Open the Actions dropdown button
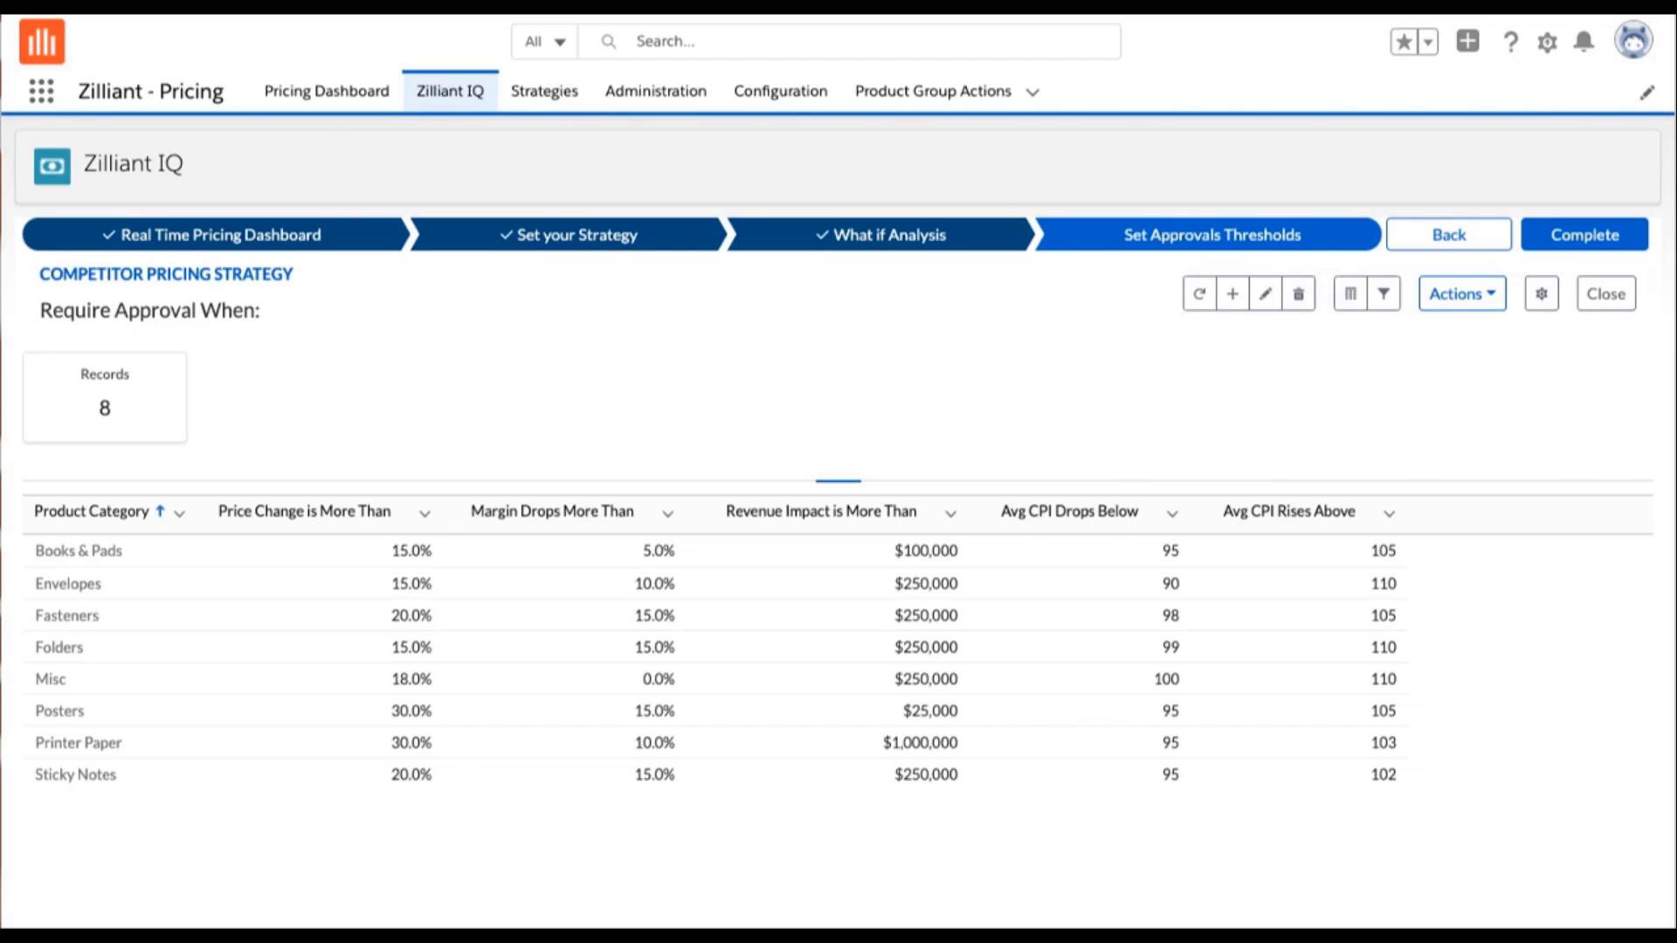Viewport: 1677px width, 943px height. [x=1462, y=294]
